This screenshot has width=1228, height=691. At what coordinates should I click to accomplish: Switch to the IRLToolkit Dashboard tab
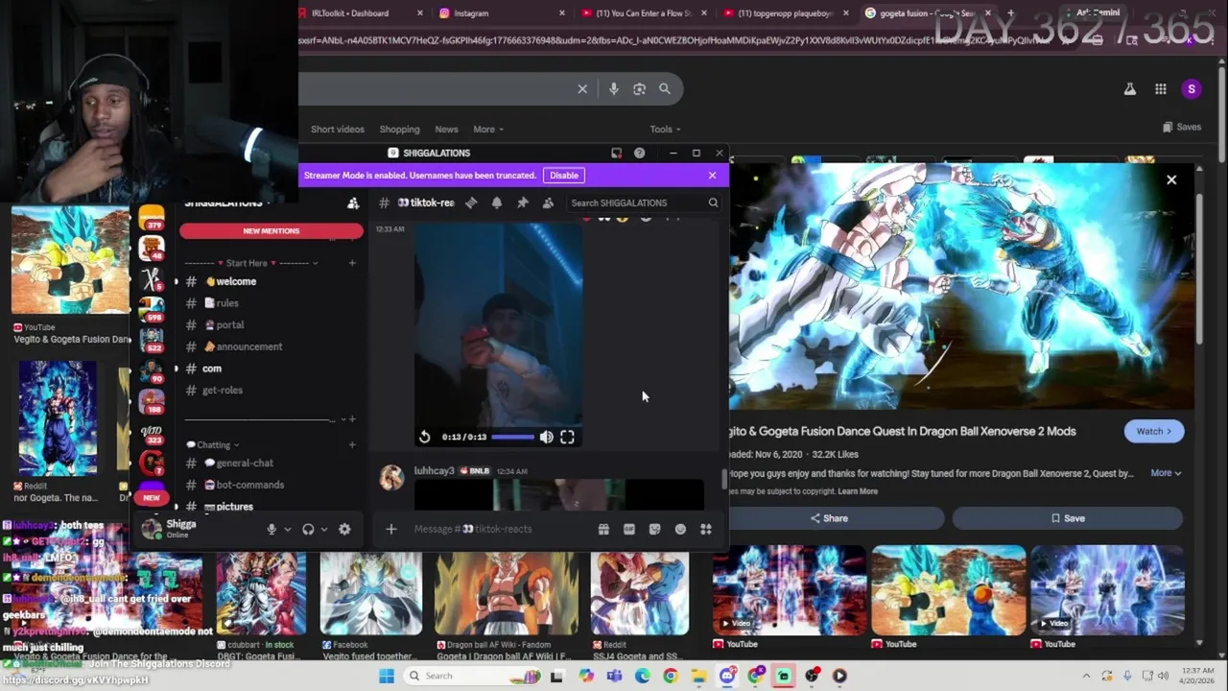click(360, 13)
